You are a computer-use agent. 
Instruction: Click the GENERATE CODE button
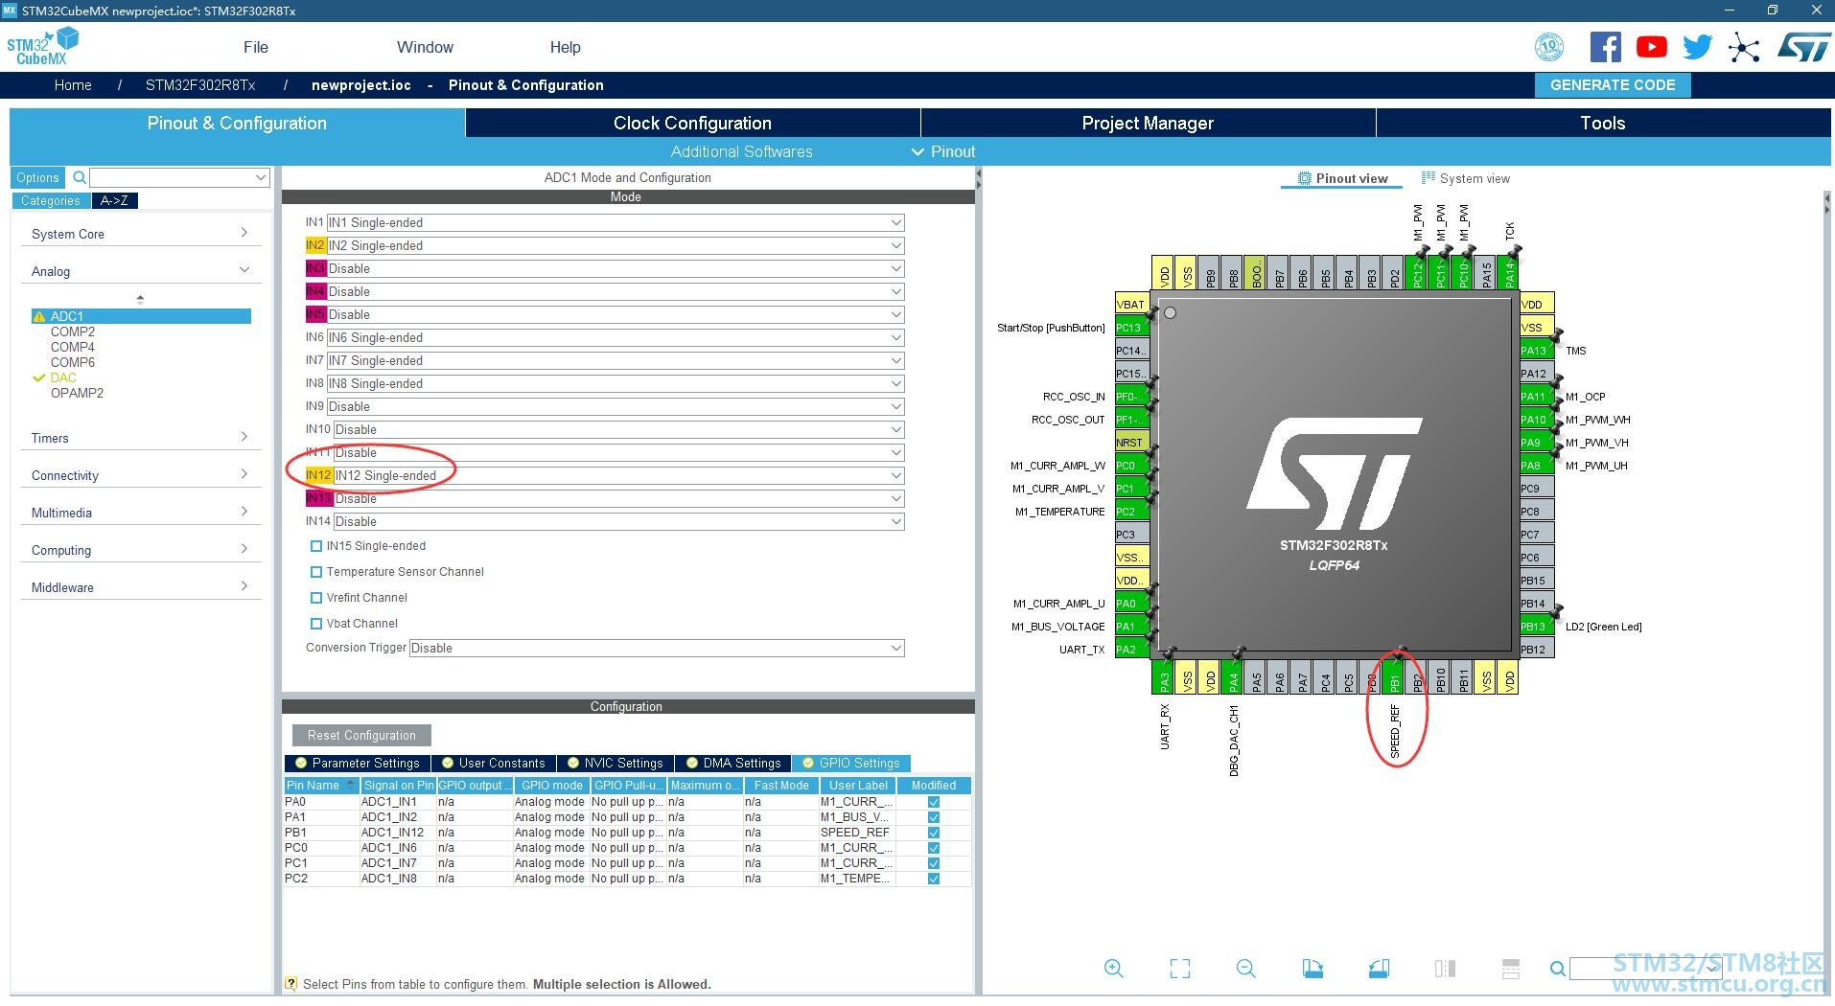coord(1613,85)
